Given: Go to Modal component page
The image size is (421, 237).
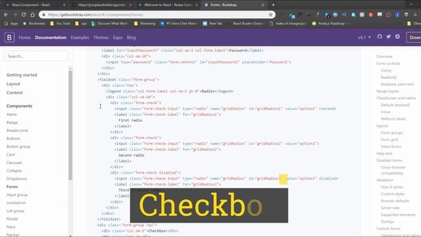Looking at the screenshot, I should click(12, 219).
